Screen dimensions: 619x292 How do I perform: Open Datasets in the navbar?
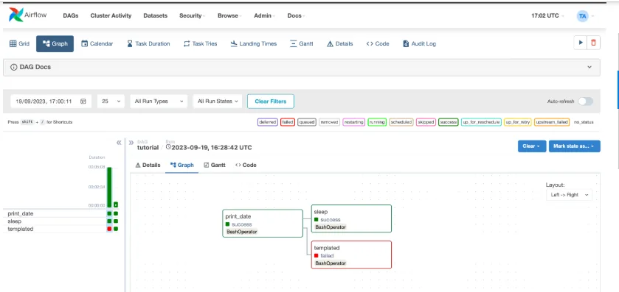(x=156, y=15)
